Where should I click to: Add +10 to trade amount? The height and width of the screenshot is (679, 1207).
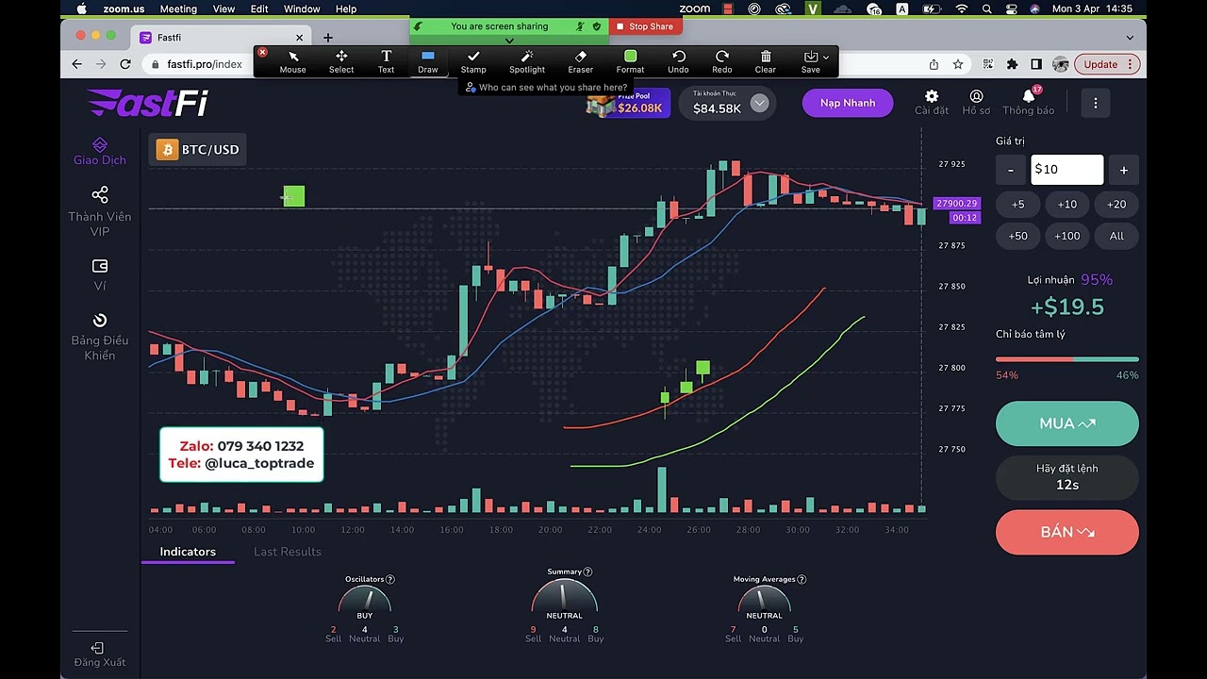[x=1067, y=204]
